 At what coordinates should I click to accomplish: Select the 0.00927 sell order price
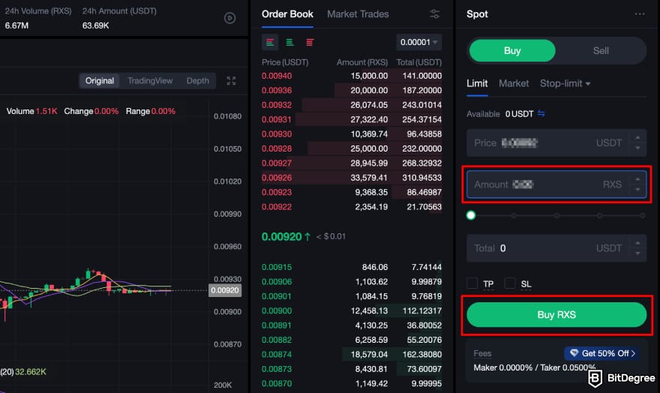(277, 163)
